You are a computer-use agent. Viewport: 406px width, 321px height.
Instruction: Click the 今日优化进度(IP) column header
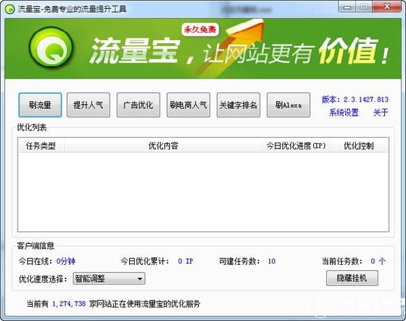296,145
